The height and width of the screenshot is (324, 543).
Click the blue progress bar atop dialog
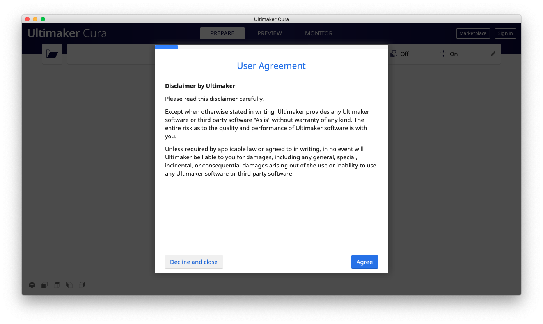click(x=167, y=47)
